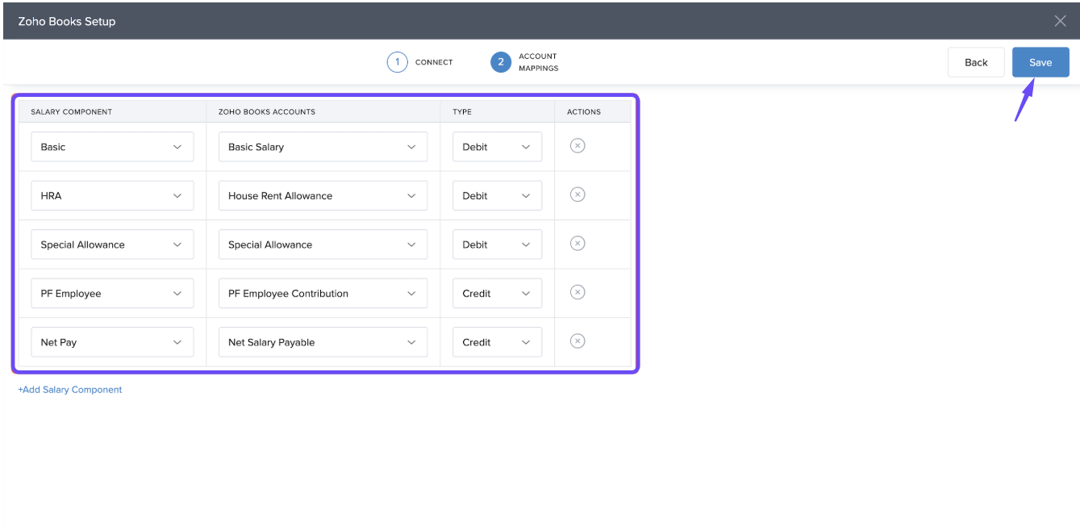Open the Debit type dropdown for Special Allowance
1080x531 pixels.
[497, 245]
